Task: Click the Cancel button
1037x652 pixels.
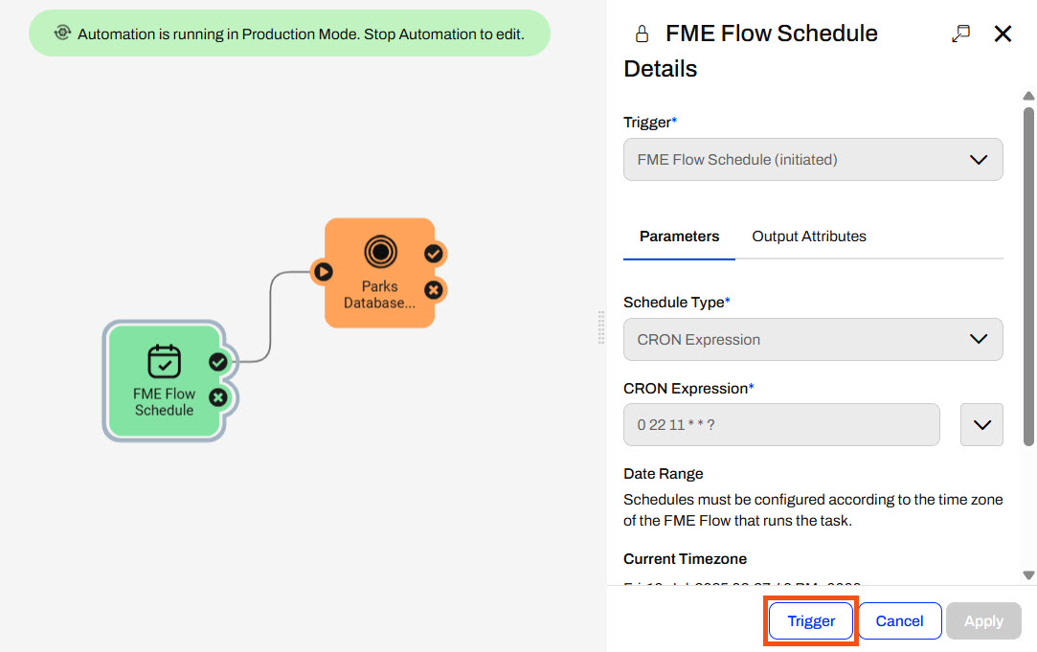Action: 899,621
